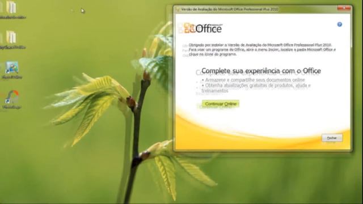Screen dimensions: 363x204
Task: Select the bird picture shortcut on desktop
Action: pos(12,68)
